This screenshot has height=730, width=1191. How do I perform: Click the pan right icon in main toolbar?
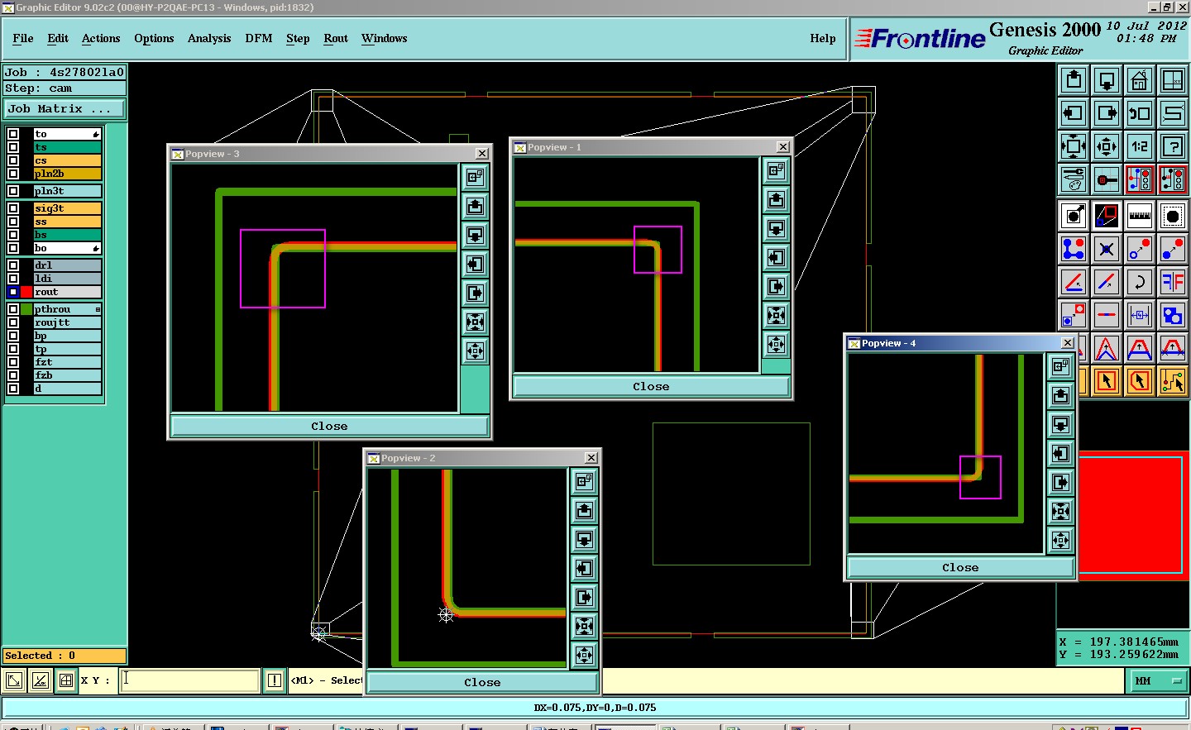(1107, 113)
